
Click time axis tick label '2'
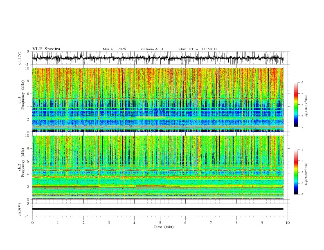tap(83, 223)
